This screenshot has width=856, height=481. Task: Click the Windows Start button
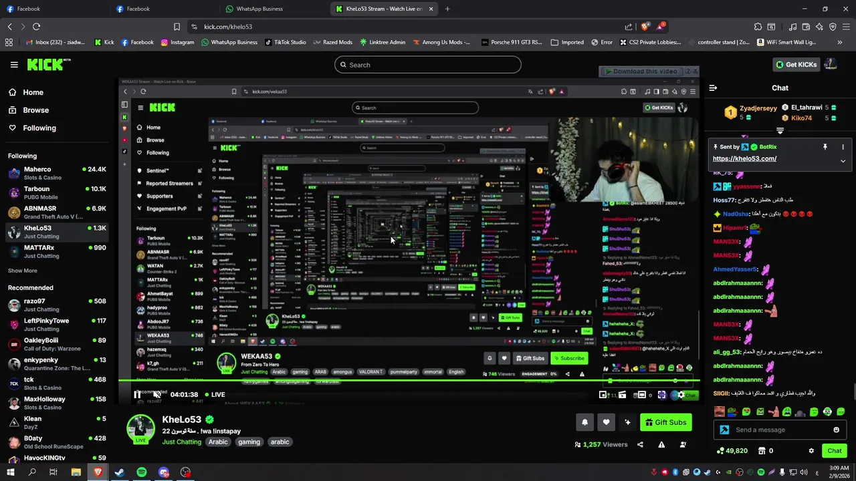pos(11,472)
